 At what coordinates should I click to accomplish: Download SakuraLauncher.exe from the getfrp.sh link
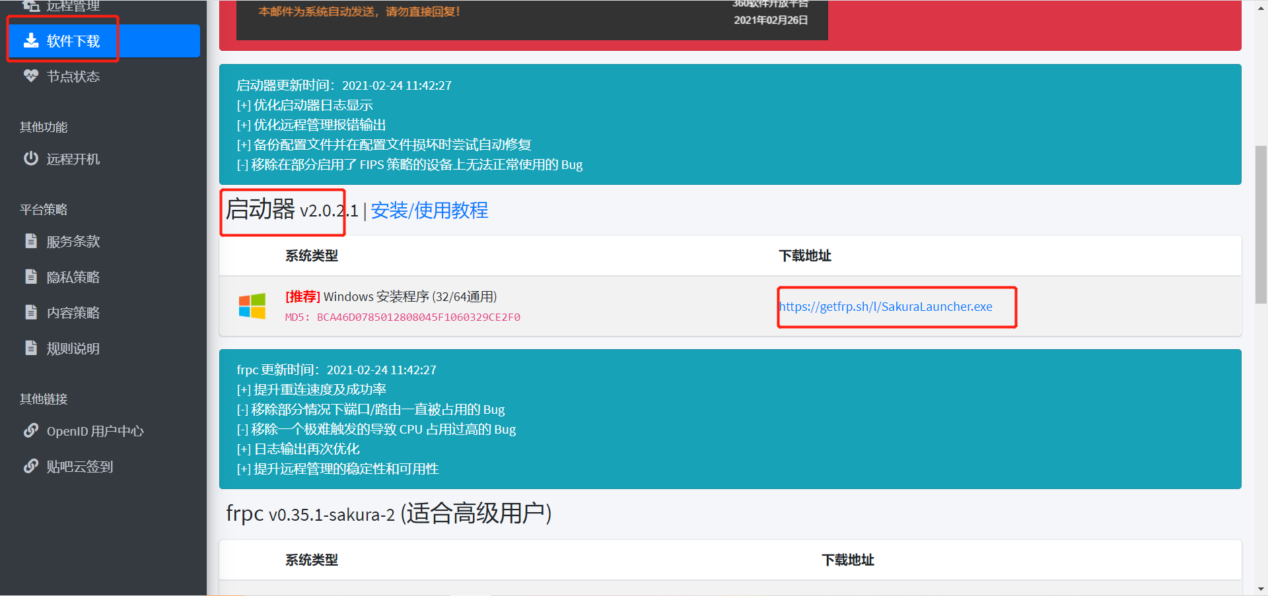(x=886, y=307)
